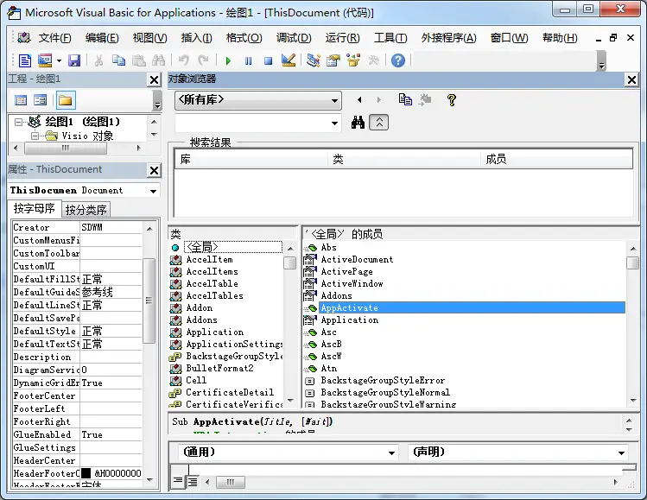
Task: Click the Break pause icon
Action: 248,61
